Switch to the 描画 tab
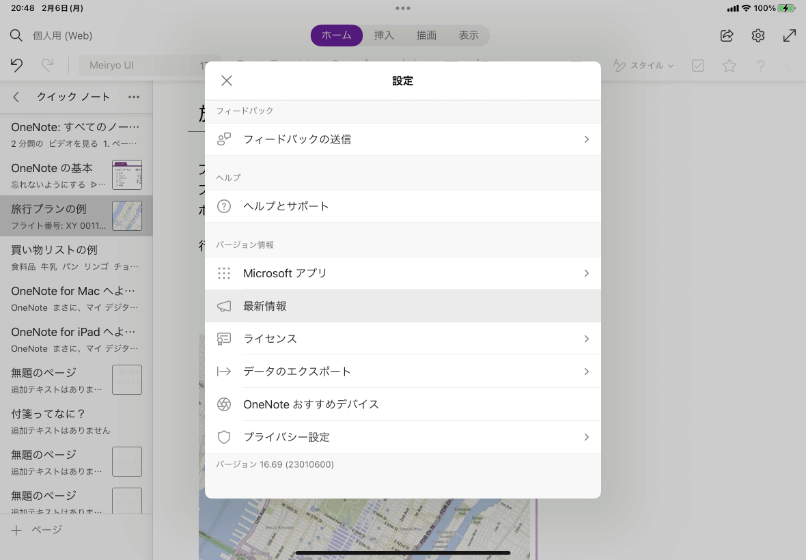Screen dimensions: 806x560 point(426,36)
